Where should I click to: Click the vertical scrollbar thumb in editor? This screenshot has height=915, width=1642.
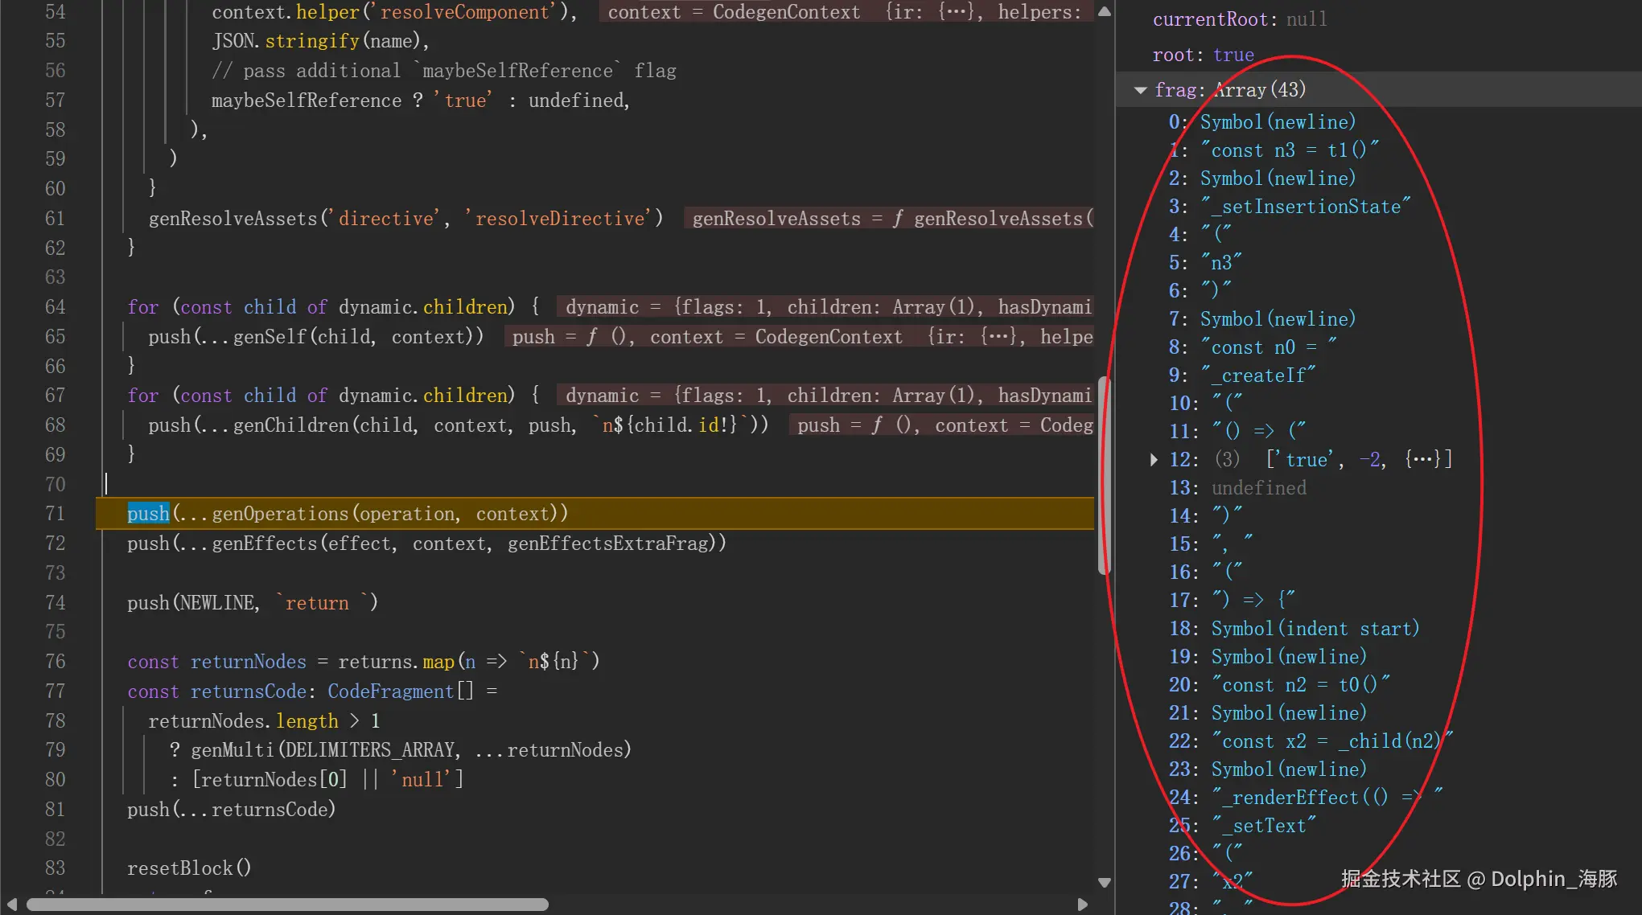[x=1105, y=474]
